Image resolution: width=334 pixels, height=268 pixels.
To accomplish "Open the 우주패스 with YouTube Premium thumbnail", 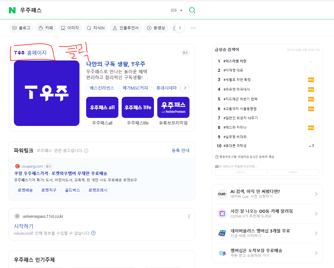I will [173, 107].
